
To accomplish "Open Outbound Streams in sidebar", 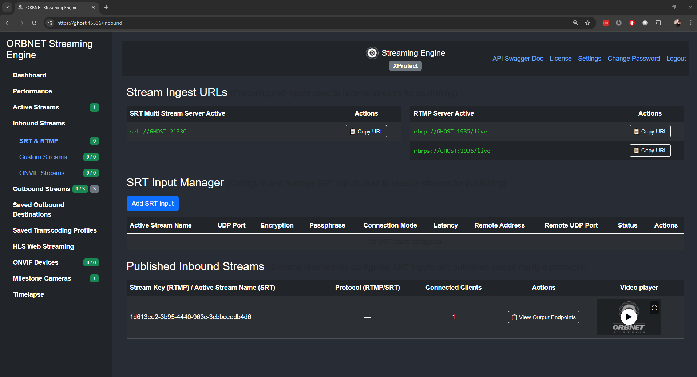I will [x=41, y=189].
